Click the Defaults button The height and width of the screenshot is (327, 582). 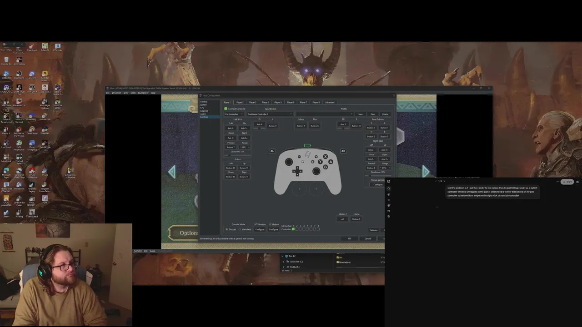pyautogui.click(x=374, y=230)
